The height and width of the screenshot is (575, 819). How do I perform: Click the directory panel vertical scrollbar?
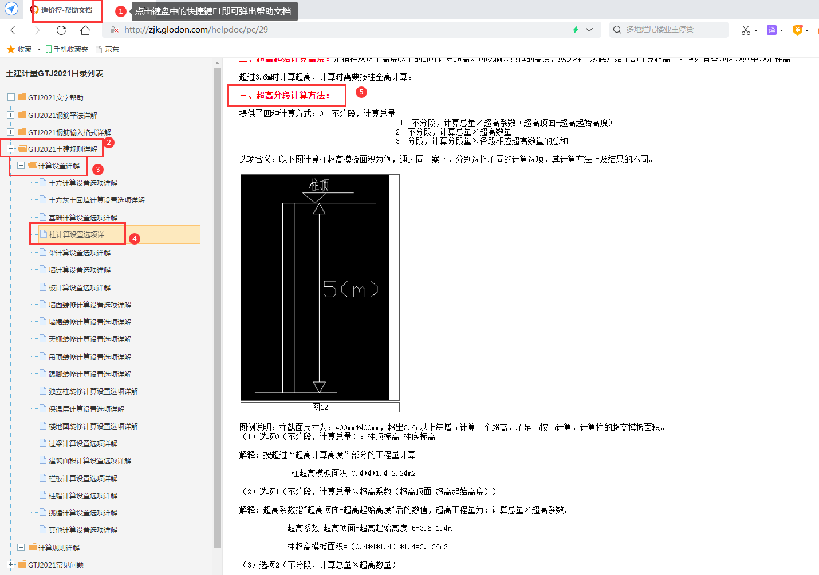(x=217, y=307)
